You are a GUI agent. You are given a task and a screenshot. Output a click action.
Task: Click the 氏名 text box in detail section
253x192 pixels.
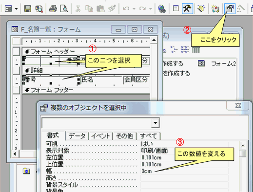[101, 80]
